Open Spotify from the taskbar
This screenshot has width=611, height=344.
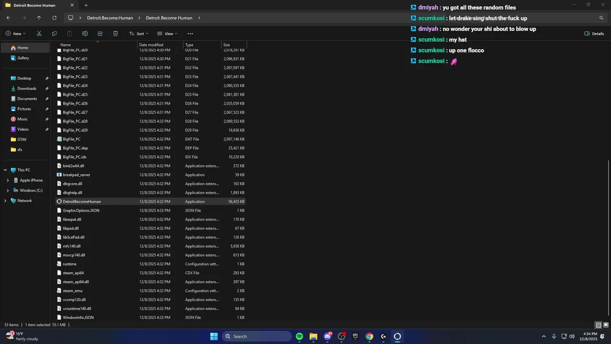pos(299,336)
